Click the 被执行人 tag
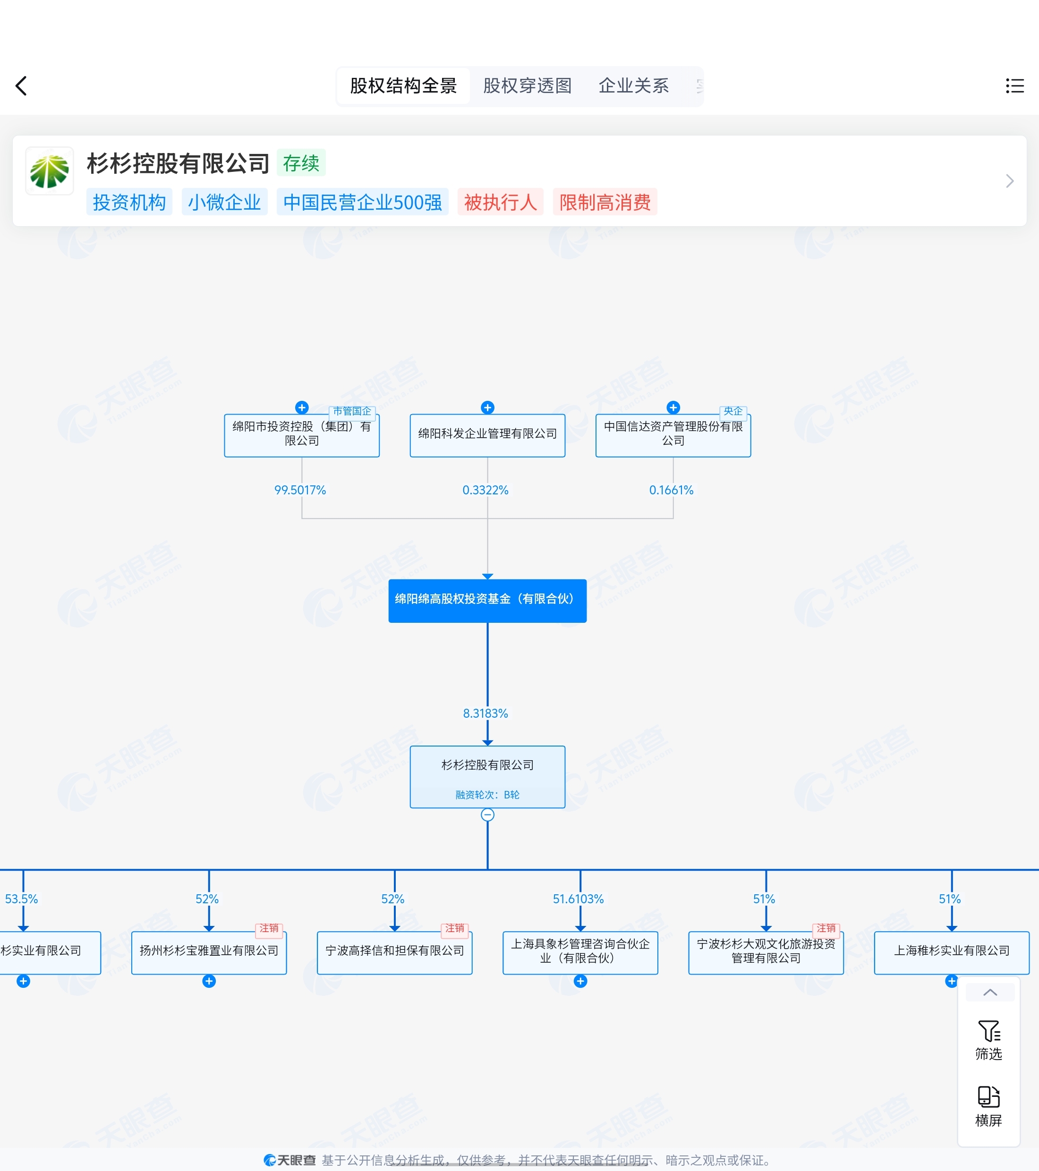The image size is (1039, 1171). pyautogui.click(x=500, y=202)
